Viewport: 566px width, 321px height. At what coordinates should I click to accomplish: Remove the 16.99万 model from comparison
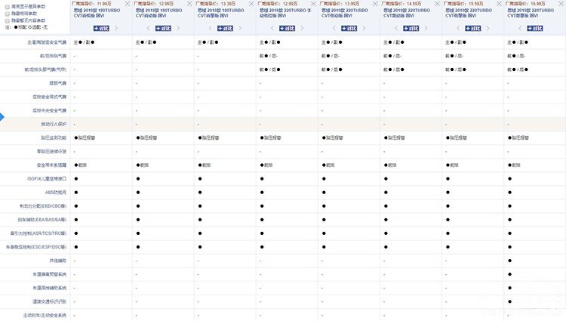(x=561, y=3)
